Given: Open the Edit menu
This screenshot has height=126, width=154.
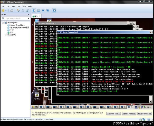Looking at the screenshot, I should pos(8,6).
